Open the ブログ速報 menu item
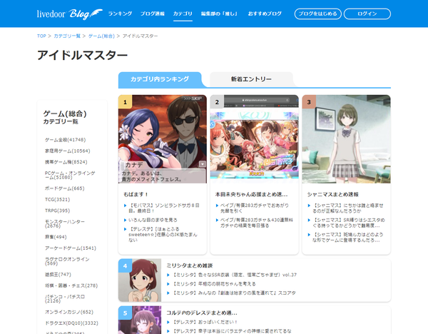Image resolution: width=428 pixels, height=334 pixels. coord(153,14)
